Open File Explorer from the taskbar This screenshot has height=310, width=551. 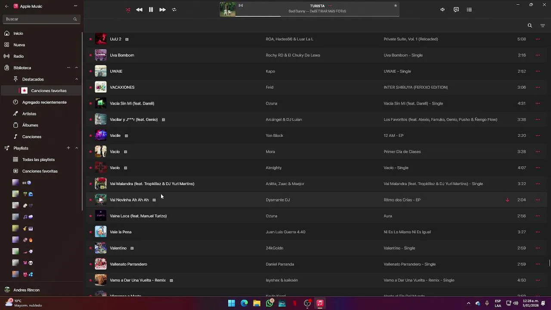click(257, 304)
